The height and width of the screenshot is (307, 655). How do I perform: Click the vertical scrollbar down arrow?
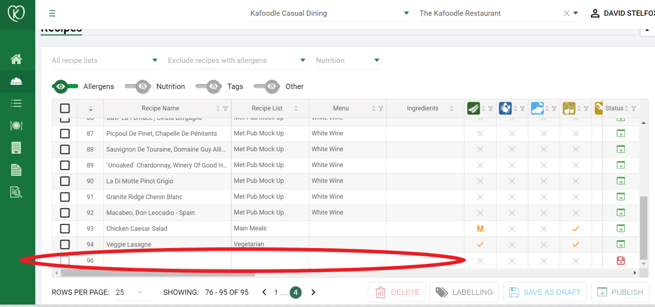644,264
